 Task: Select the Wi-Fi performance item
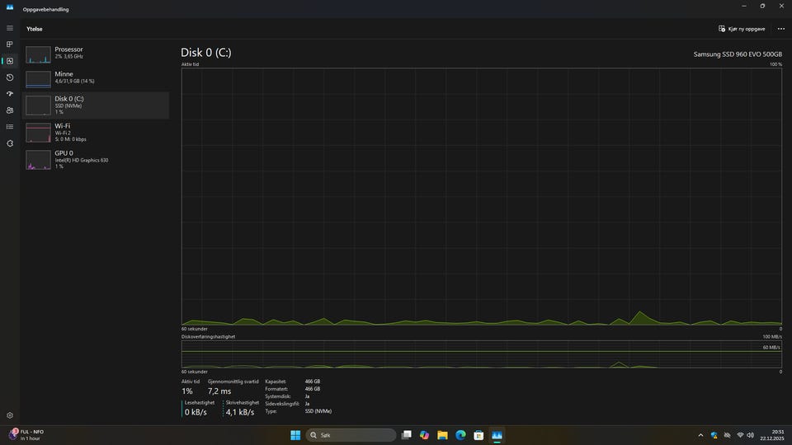coord(96,132)
